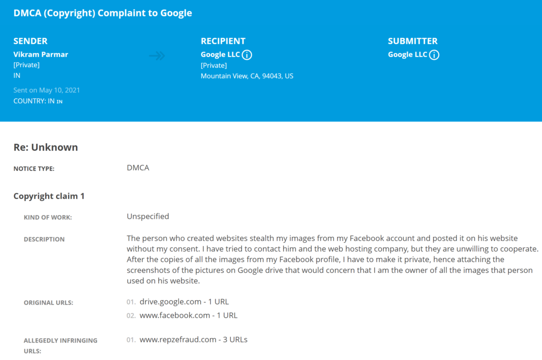Click the info icon beside submitter Google LLC
The image size is (542, 360).
[x=434, y=55]
